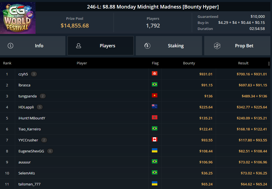Click the Brazil flag for auuuur
Viewport: 272px width, 189px height.
click(x=155, y=161)
